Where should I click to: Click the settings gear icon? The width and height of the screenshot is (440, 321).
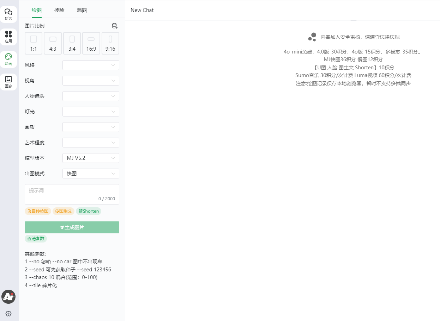8,314
